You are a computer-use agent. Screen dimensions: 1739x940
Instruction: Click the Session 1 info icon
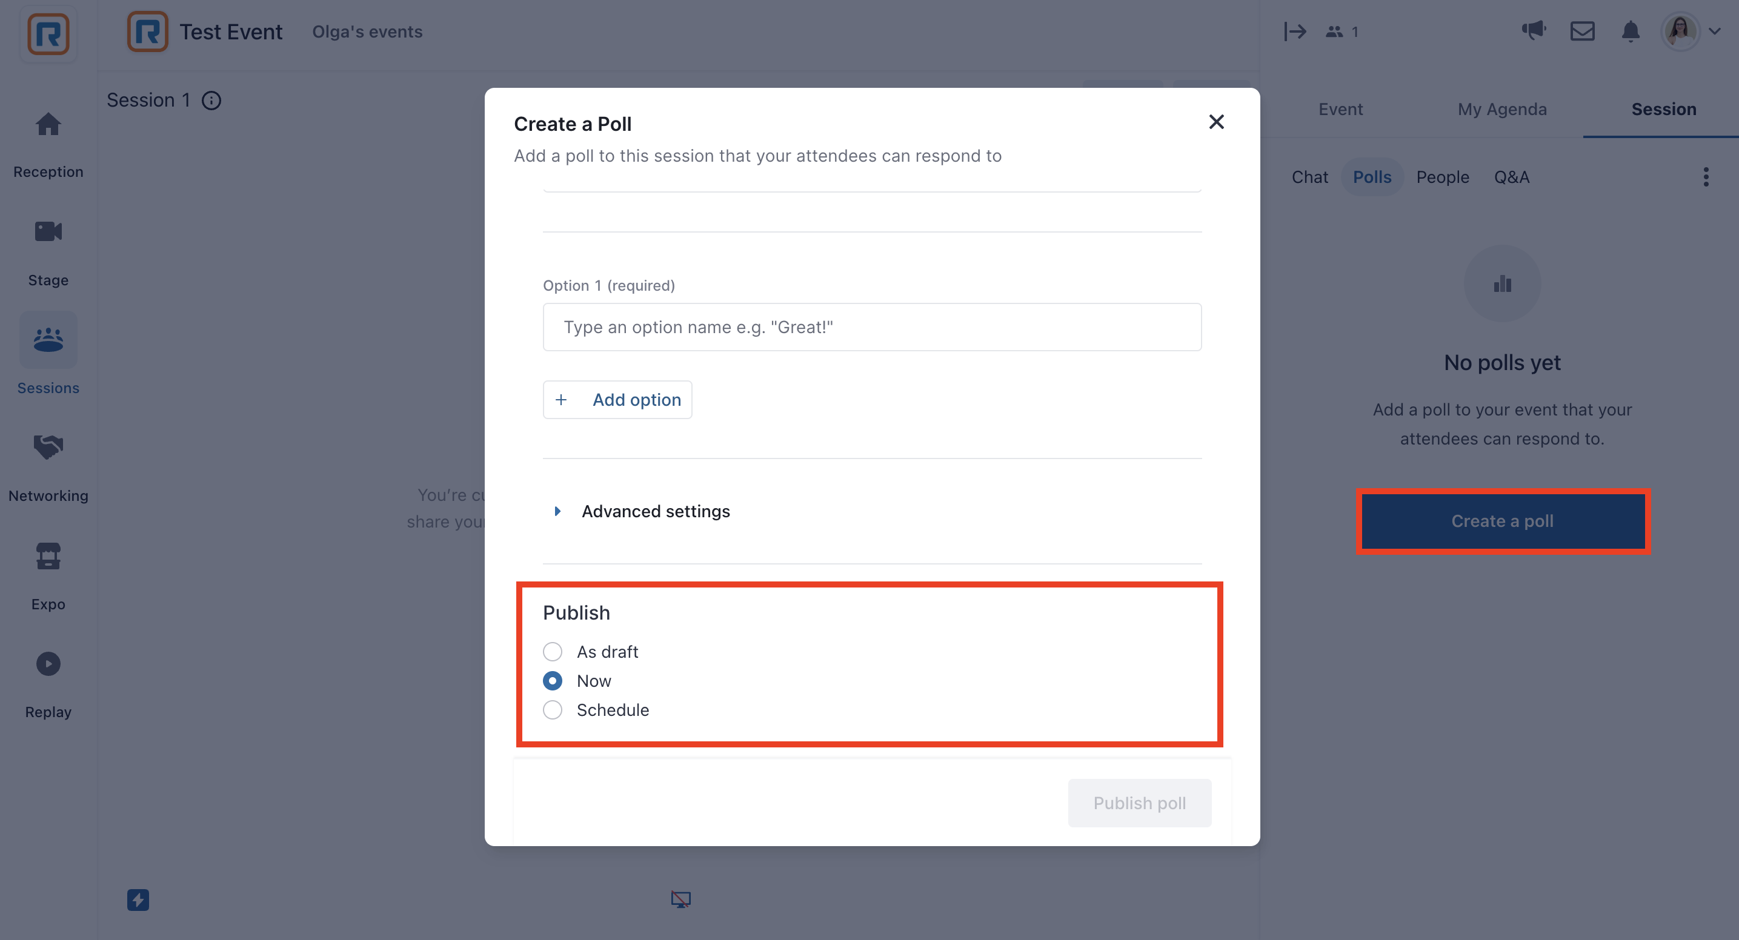(211, 101)
